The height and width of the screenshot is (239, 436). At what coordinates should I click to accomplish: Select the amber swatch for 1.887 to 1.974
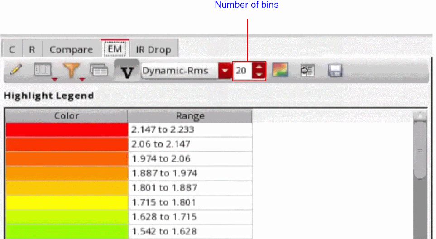[x=67, y=173]
